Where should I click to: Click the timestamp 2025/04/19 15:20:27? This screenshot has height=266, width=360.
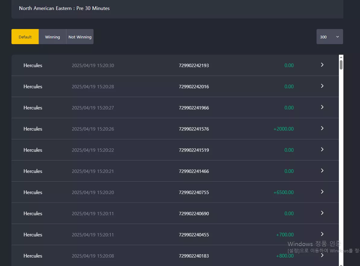93,108
